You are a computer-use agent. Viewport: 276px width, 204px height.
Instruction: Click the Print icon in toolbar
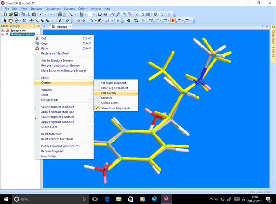(59, 15)
